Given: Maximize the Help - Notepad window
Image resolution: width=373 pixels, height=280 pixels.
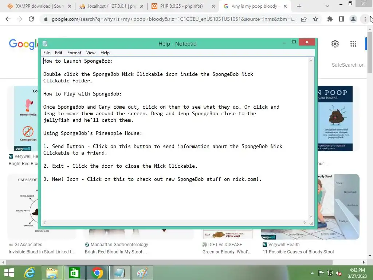Looking at the screenshot, I should pyautogui.click(x=294, y=42).
